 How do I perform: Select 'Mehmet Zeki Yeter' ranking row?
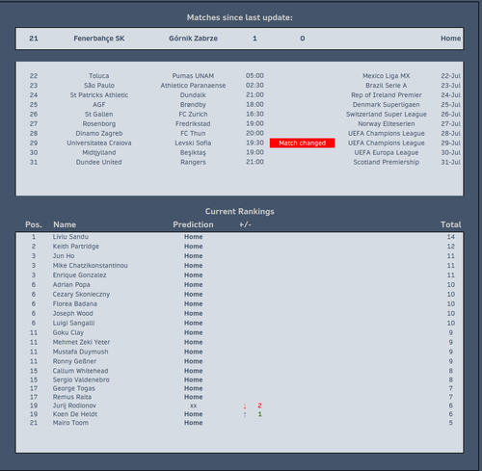coord(239,342)
